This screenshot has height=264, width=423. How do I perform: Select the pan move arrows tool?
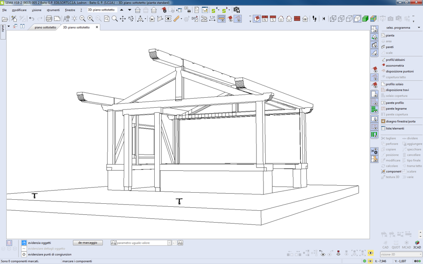[x=122, y=19]
